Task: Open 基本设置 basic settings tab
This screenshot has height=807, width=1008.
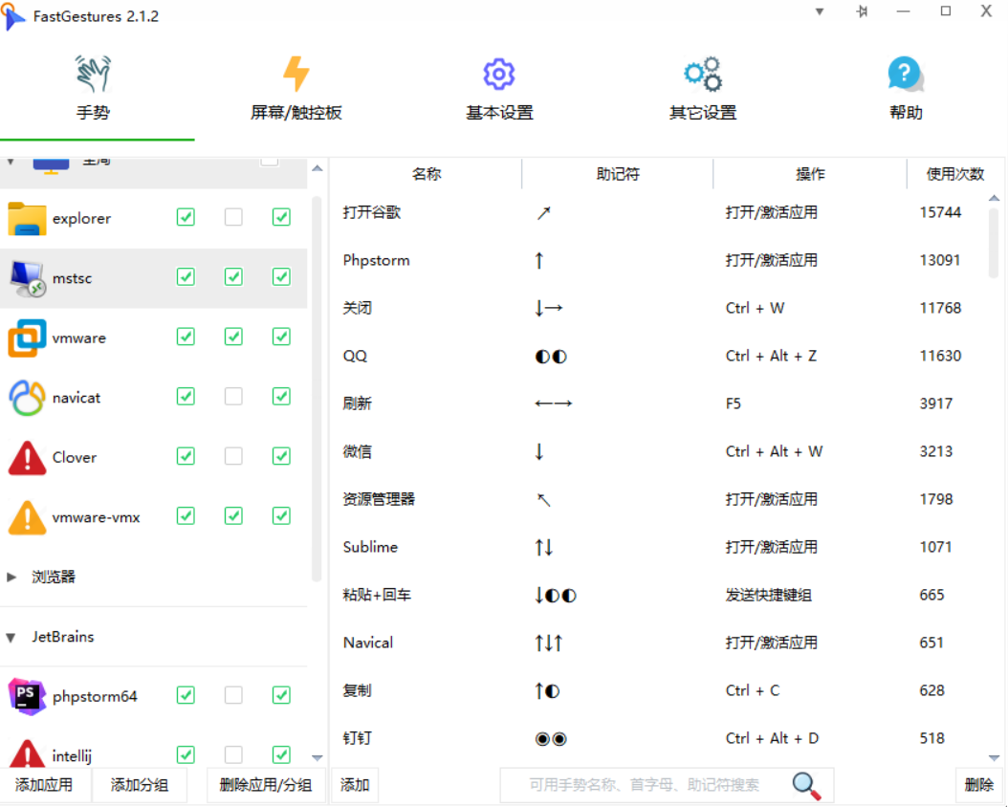Action: [x=499, y=89]
